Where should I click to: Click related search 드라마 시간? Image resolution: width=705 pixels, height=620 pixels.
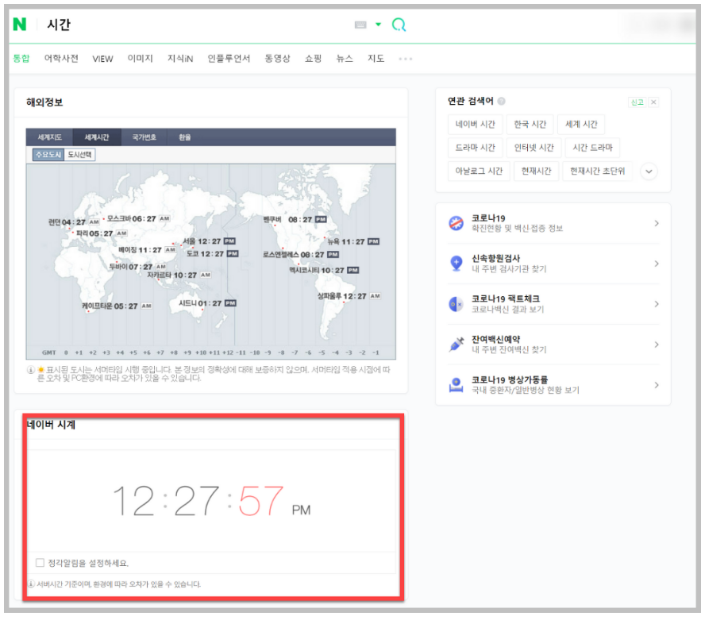point(475,148)
